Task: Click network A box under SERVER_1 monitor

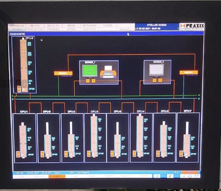Action: coord(88,81)
